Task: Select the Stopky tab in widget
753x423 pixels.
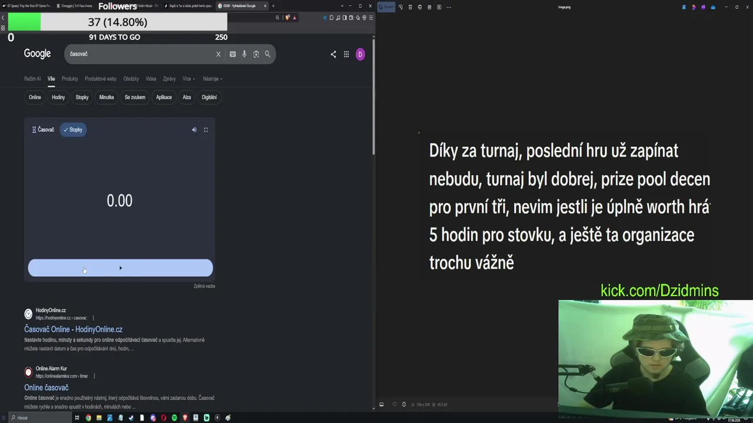Action: pyautogui.click(x=73, y=130)
